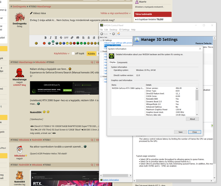
Task: Click the CUDA Cores row
Action: (x=170, y=96)
